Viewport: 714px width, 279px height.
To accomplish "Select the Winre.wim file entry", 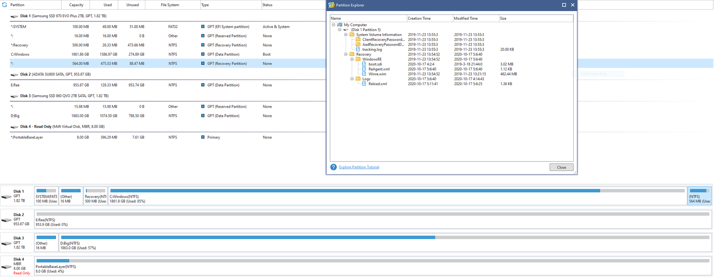I will pos(377,74).
